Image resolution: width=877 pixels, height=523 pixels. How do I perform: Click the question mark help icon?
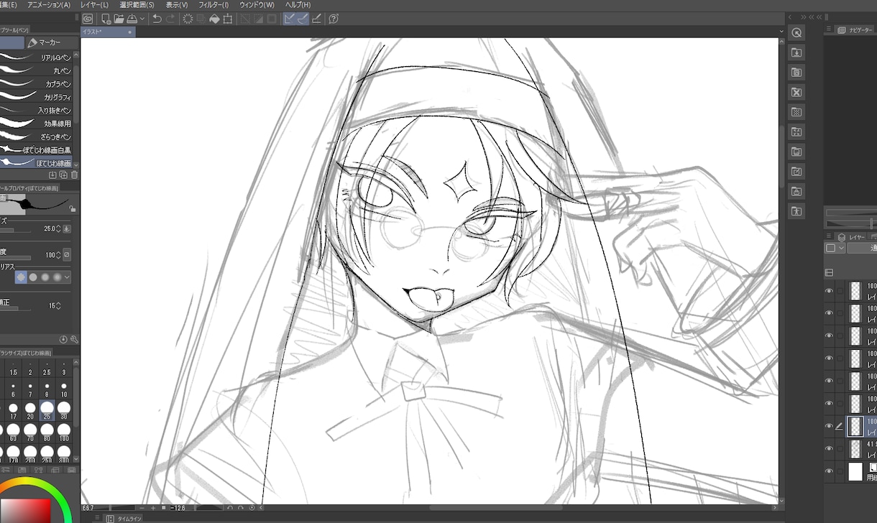pyautogui.click(x=334, y=19)
